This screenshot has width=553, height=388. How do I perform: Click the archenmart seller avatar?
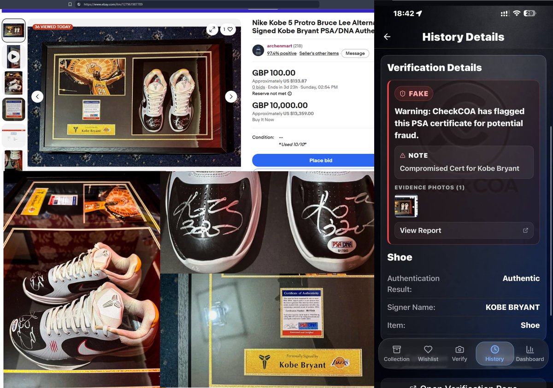(258, 50)
